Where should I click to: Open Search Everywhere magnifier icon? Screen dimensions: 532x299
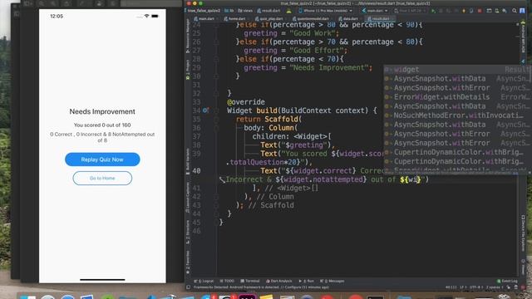pyautogui.click(x=515, y=11)
